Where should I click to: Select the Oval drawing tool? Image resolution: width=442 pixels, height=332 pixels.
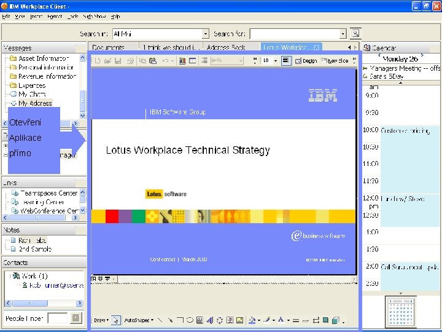(190, 320)
